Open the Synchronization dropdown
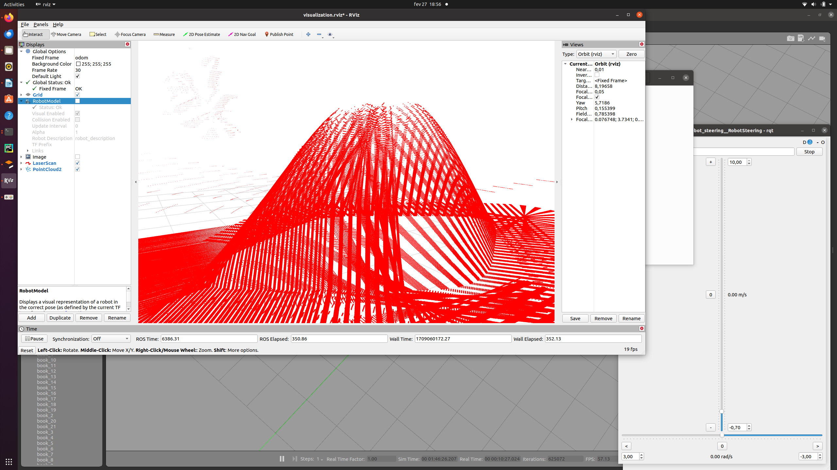 click(x=111, y=339)
